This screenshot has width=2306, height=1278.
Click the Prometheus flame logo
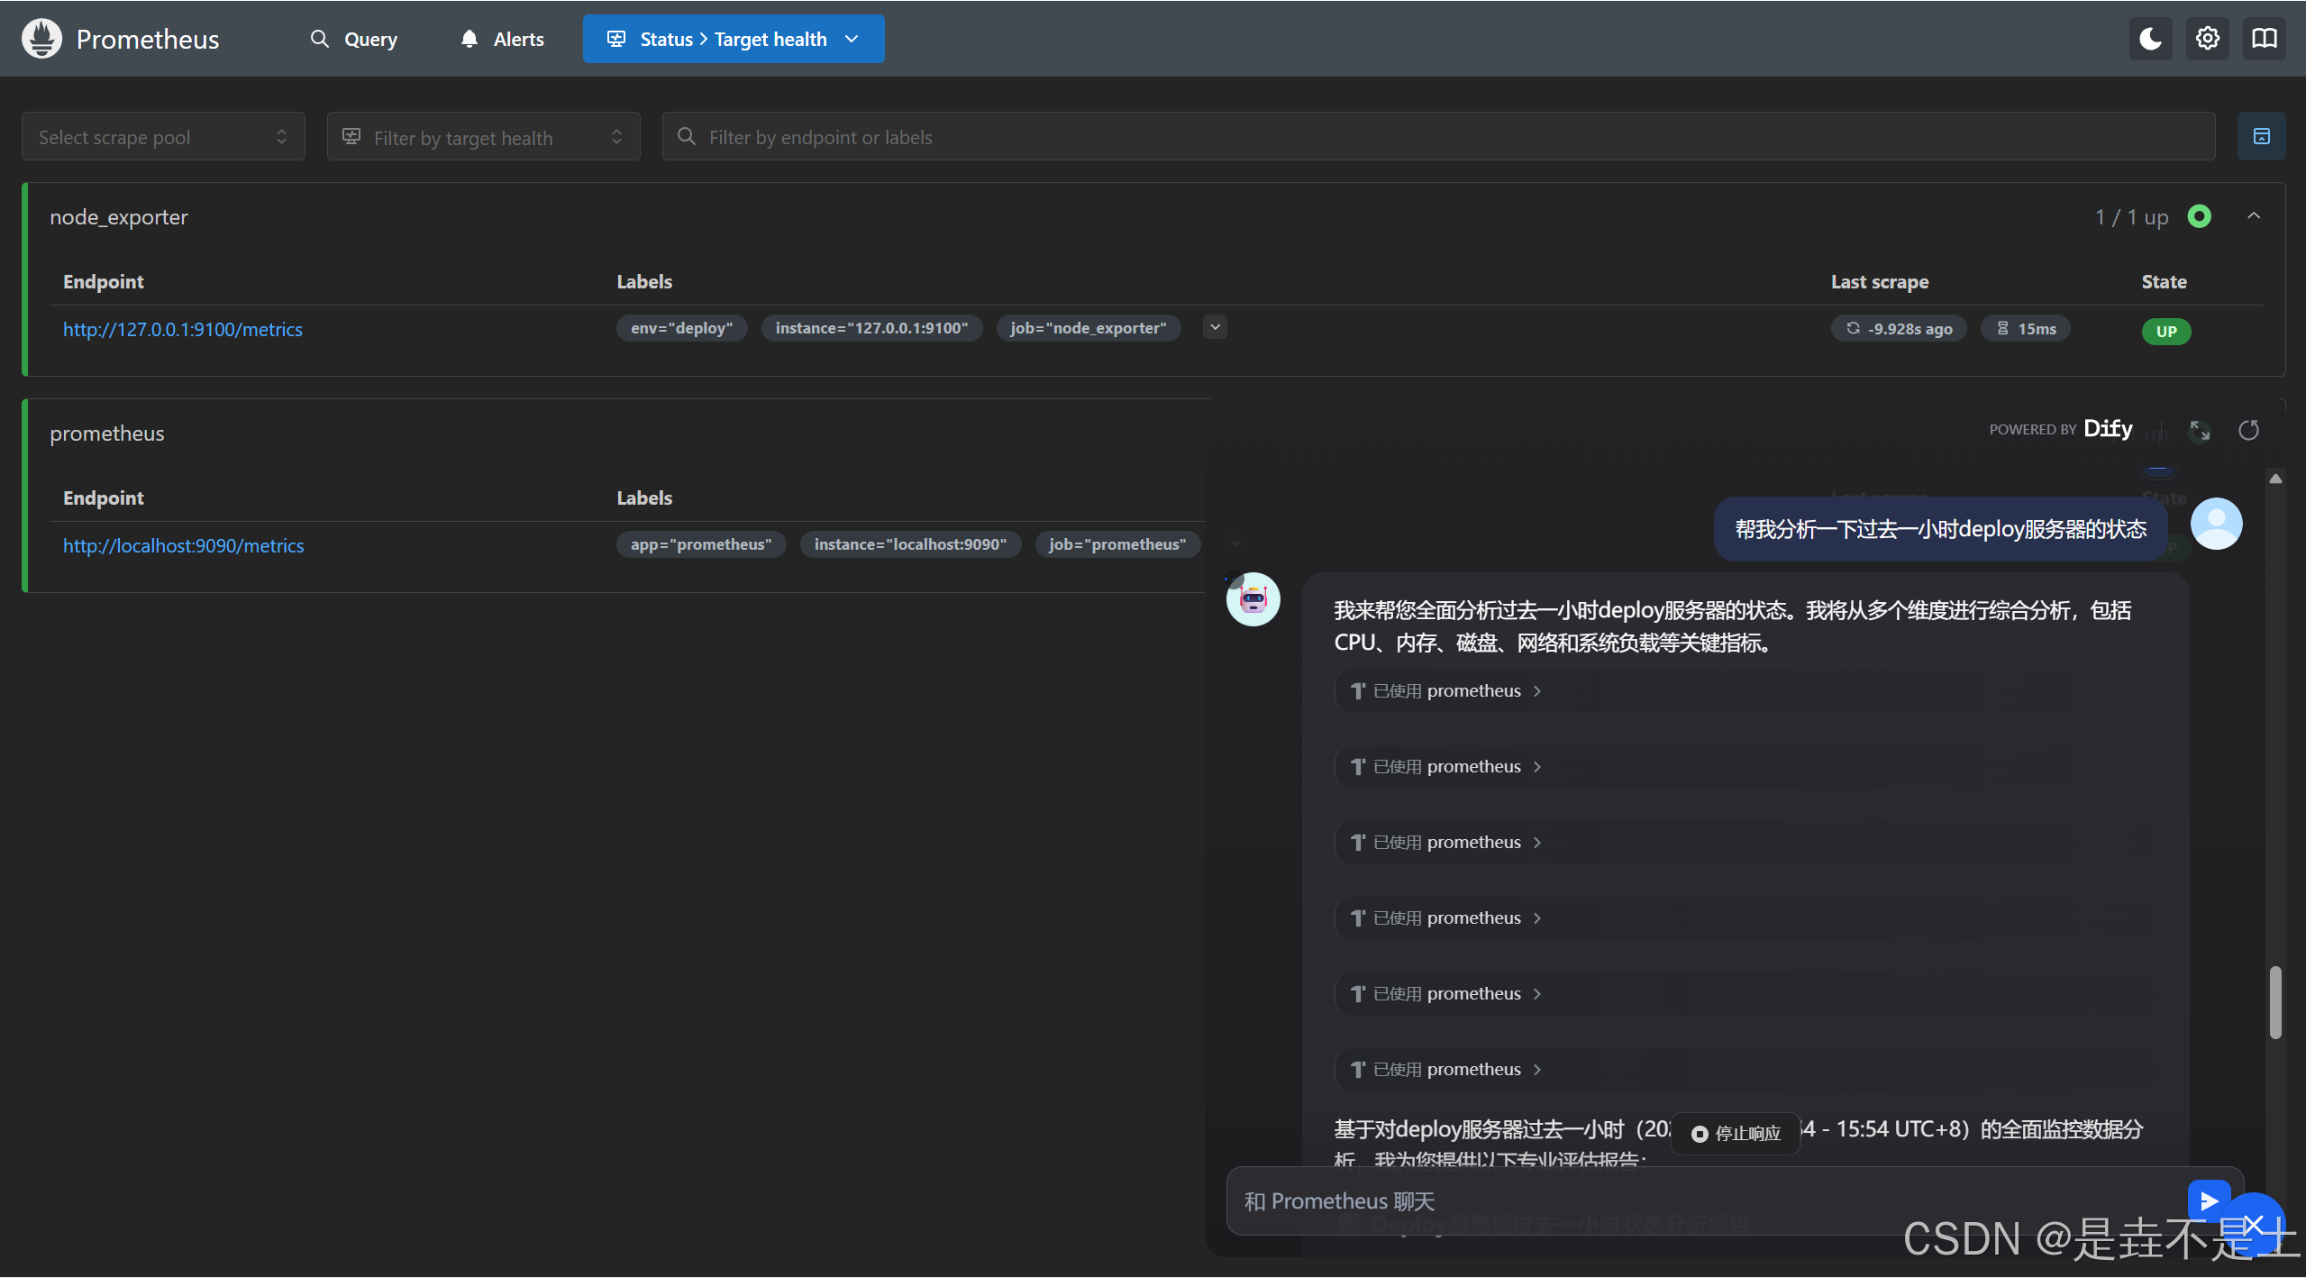pyautogui.click(x=41, y=39)
